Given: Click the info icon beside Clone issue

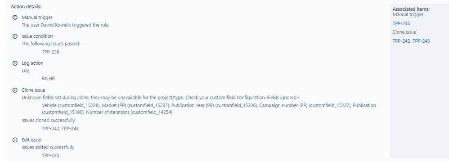Looking at the screenshot, I should point(15,90).
